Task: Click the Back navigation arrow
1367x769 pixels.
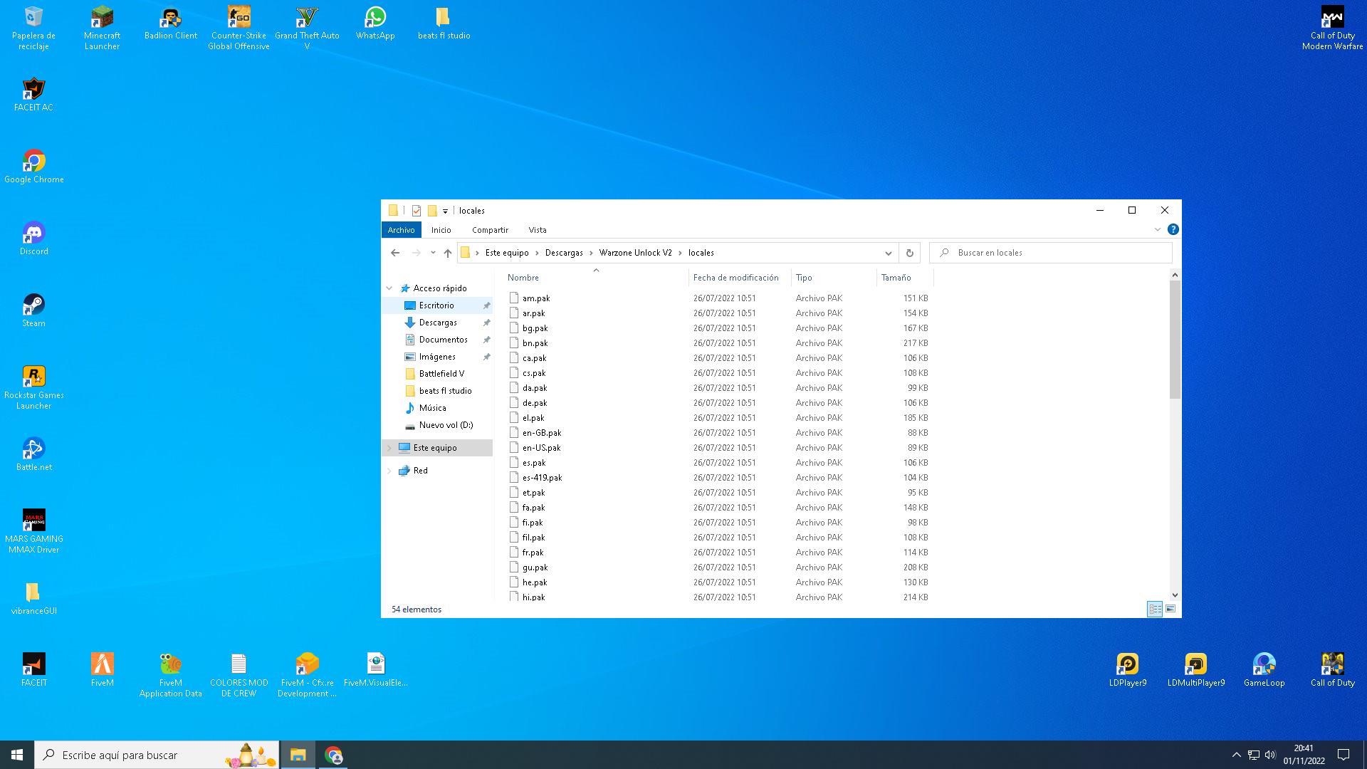Action: [x=395, y=253]
